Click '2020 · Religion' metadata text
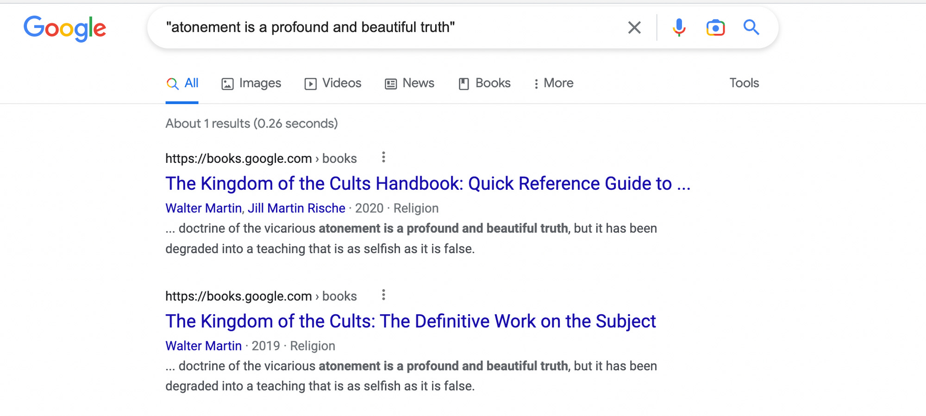Screen dimensions: 926x416 [397, 208]
